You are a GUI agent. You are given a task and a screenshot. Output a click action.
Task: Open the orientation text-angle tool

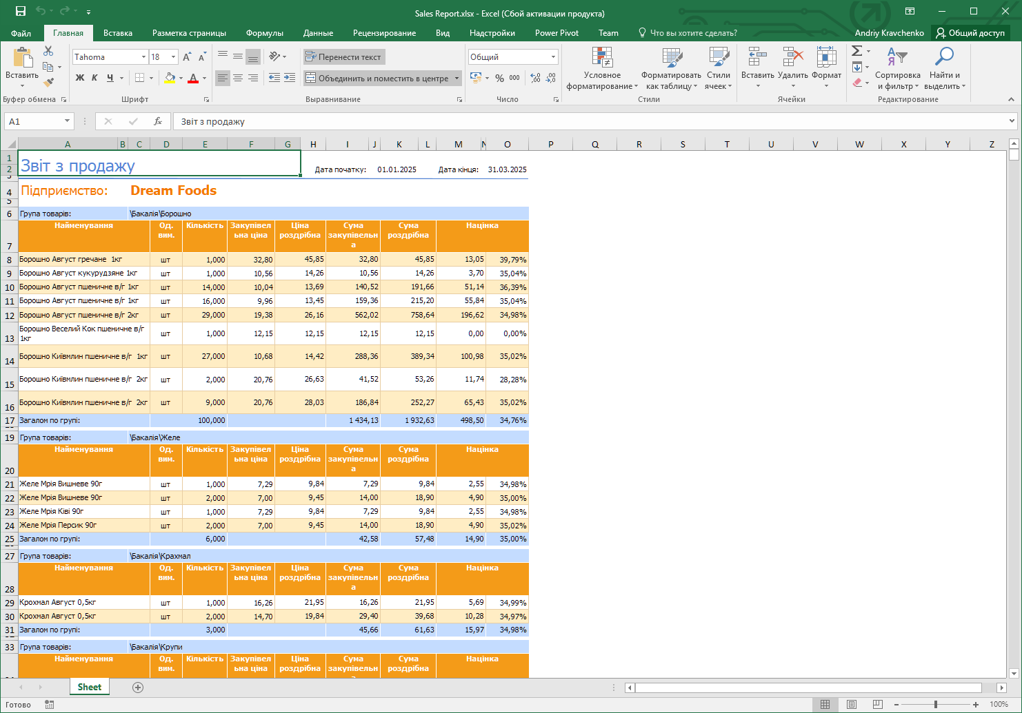coord(274,56)
